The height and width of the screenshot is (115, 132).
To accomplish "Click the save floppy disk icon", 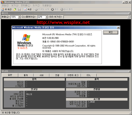I will tap(19, 9).
